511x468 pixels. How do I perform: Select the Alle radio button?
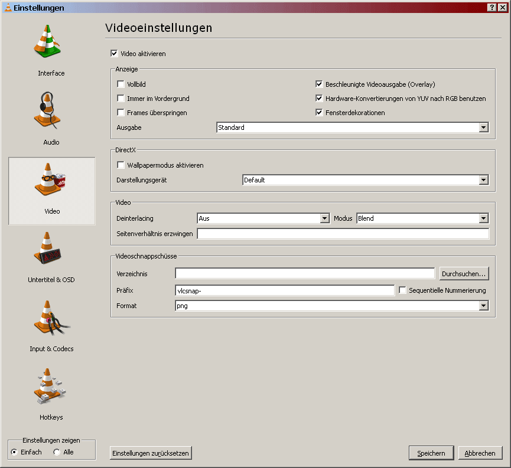pyautogui.click(x=57, y=452)
